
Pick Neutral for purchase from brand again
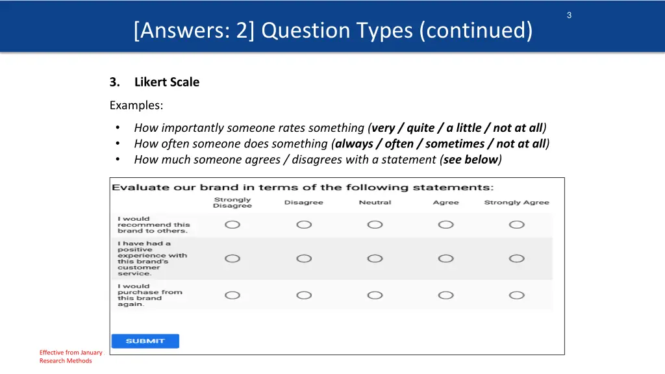click(375, 295)
